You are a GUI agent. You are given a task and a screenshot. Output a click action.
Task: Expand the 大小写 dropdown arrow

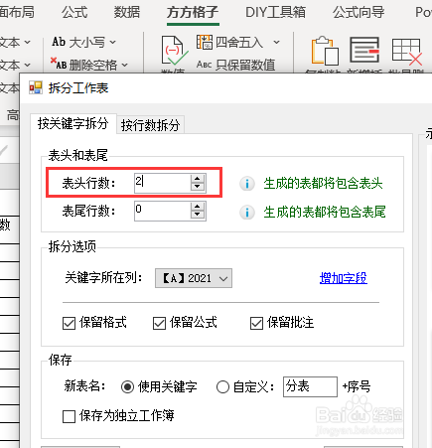pos(112,43)
